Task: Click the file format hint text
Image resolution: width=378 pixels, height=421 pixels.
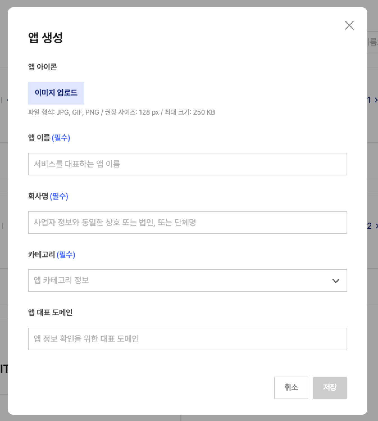Action: pos(121,112)
